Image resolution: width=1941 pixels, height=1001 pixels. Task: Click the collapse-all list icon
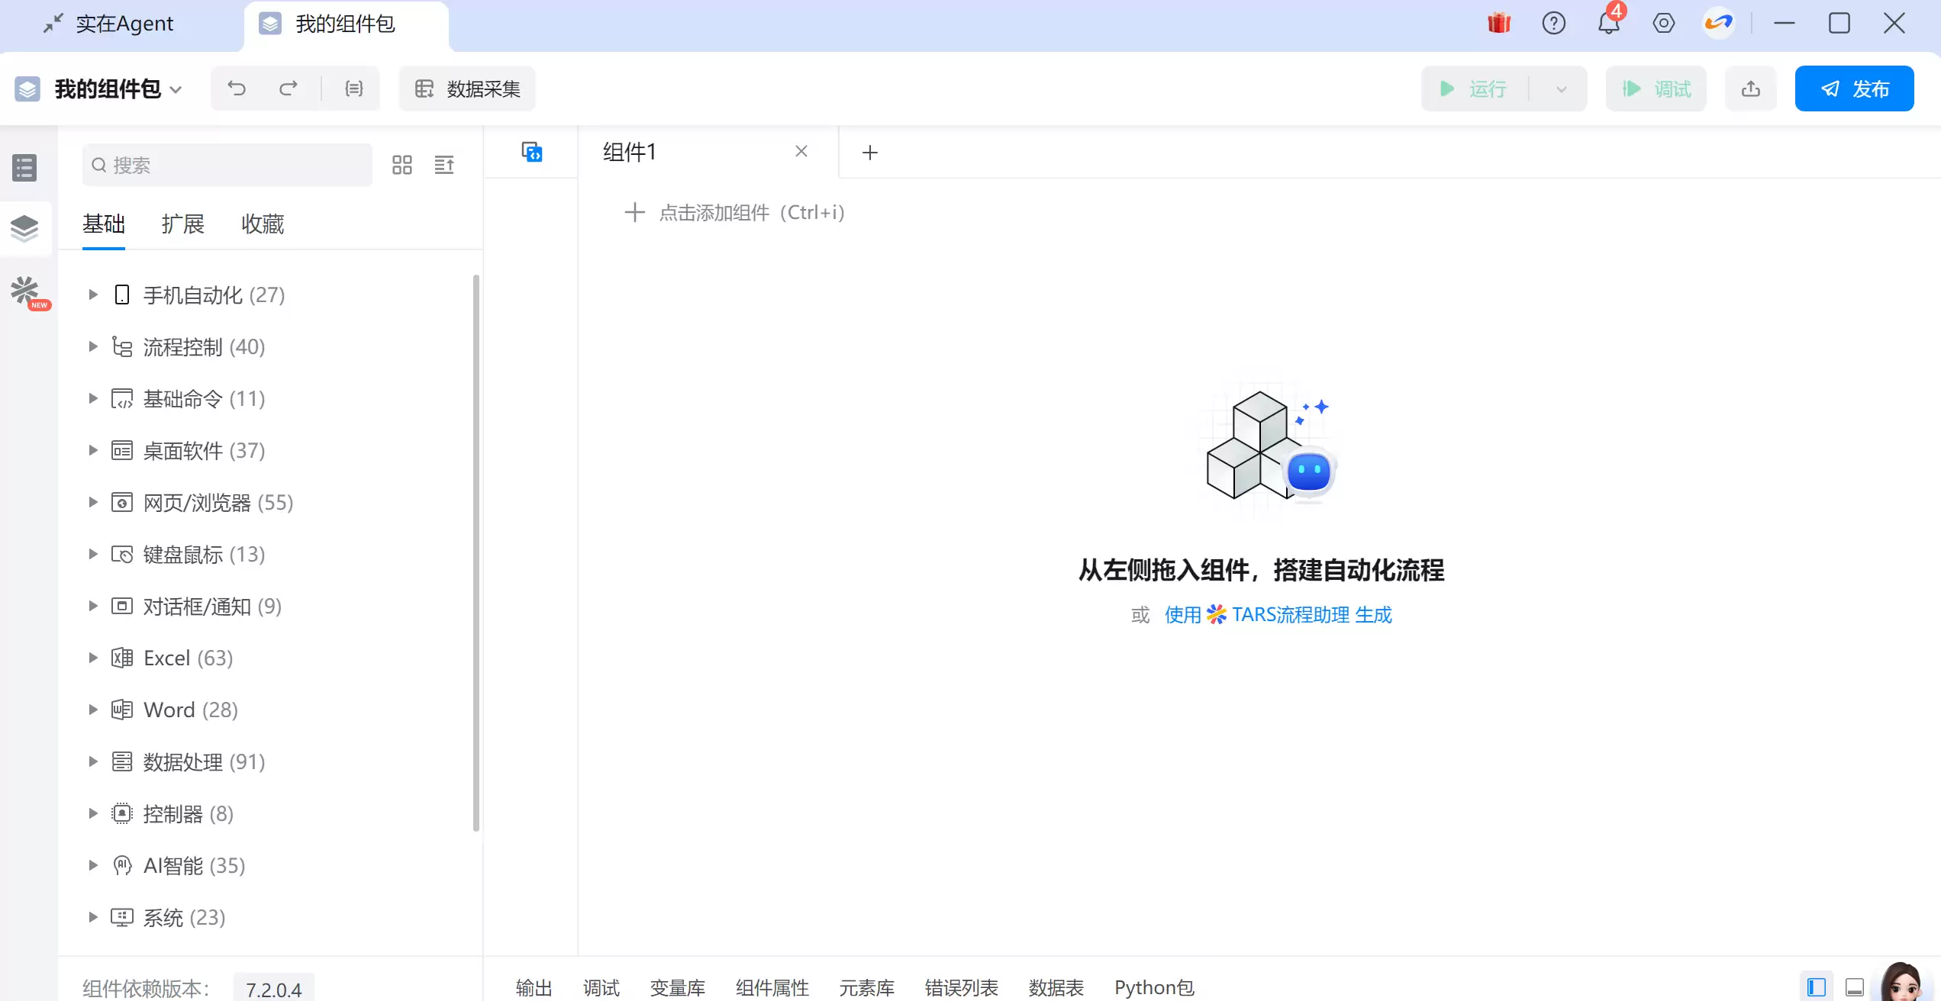444,165
